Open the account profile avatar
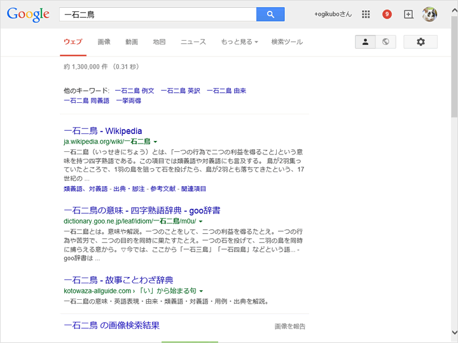The height and width of the screenshot is (343, 458). pos(429,14)
